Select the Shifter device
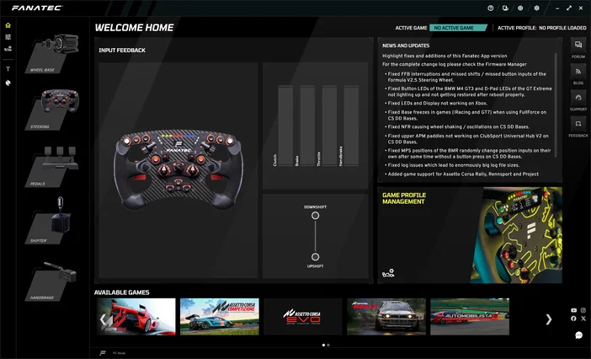Viewport: 591px width, 359px height. (48, 221)
